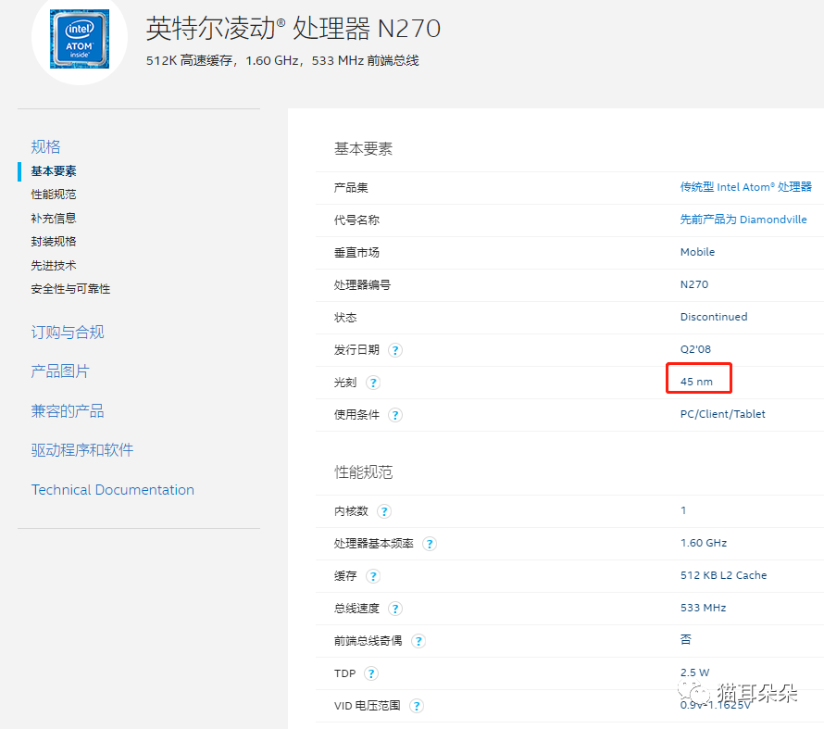Image resolution: width=824 pixels, height=729 pixels.
Task: Click the help icon next to 使用条件
Action: pyautogui.click(x=395, y=415)
